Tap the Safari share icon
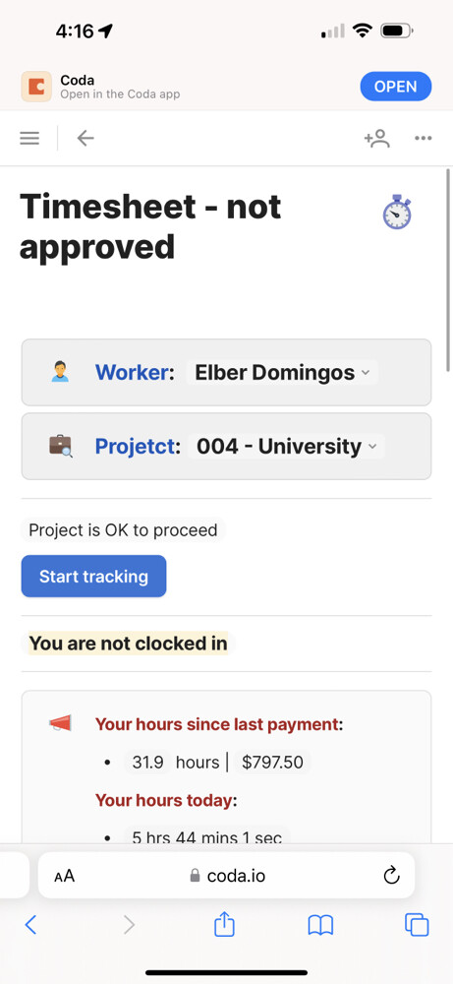 [x=224, y=924]
